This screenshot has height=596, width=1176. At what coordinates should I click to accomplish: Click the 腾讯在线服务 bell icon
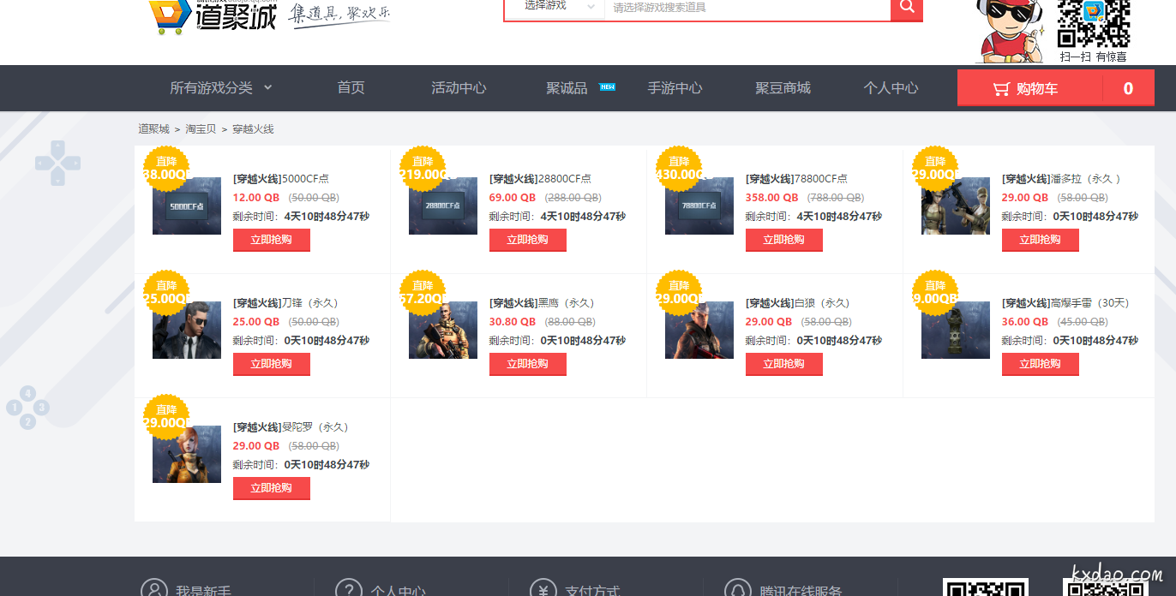pos(737,589)
